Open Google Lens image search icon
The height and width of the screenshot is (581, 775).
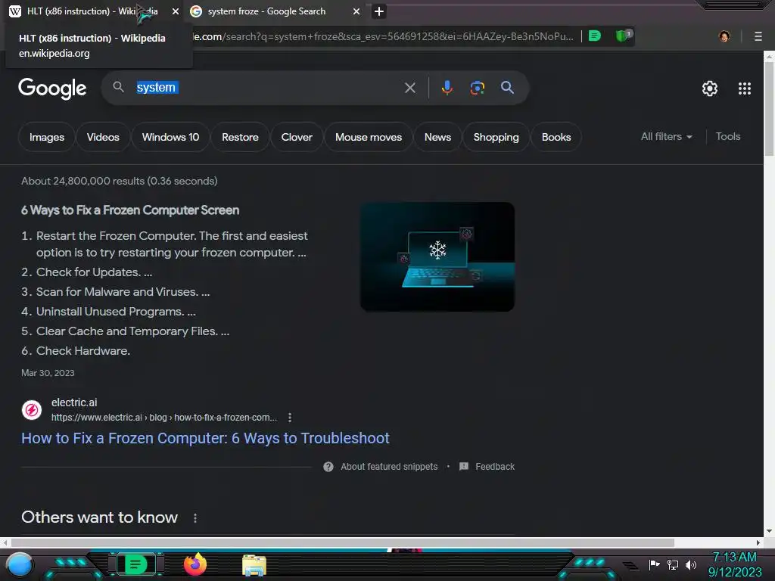coord(477,88)
